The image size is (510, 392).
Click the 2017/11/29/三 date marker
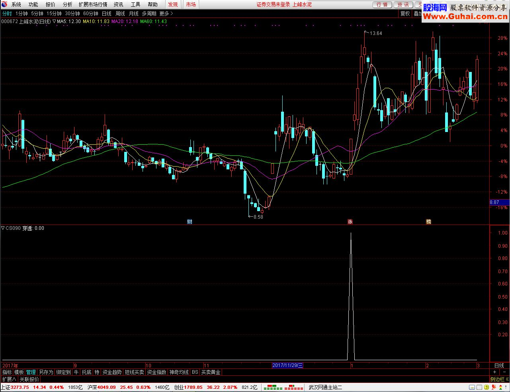coord(287,365)
